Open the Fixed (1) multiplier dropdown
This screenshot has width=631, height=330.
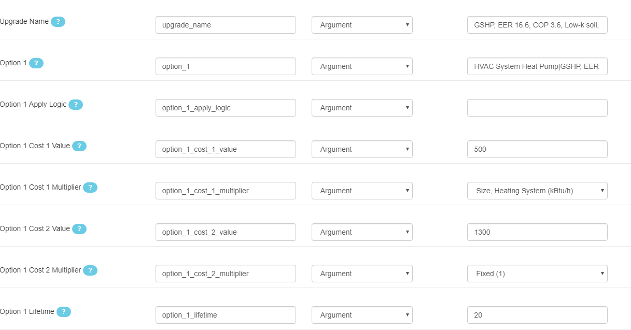[x=537, y=274]
